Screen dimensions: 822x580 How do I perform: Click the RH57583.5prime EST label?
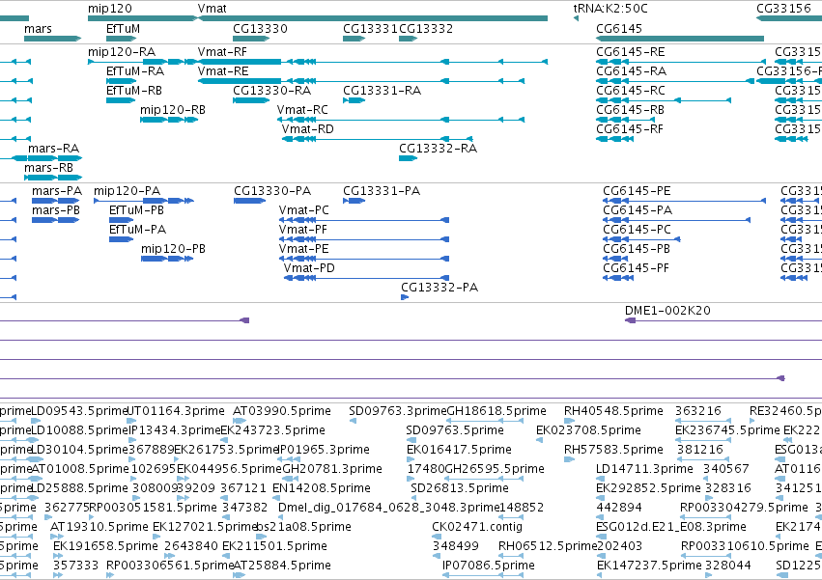tap(613, 450)
